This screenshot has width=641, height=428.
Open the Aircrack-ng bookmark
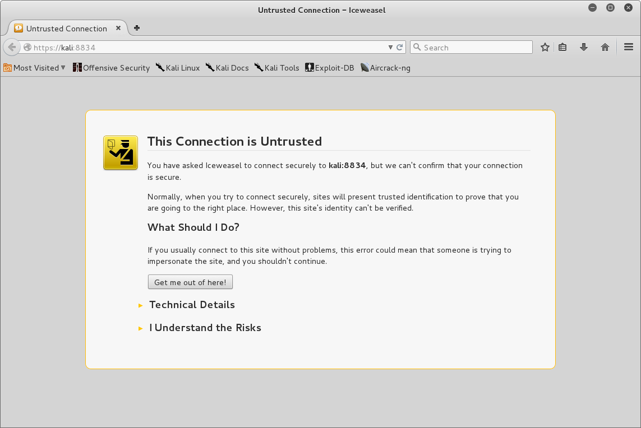(385, 68)
